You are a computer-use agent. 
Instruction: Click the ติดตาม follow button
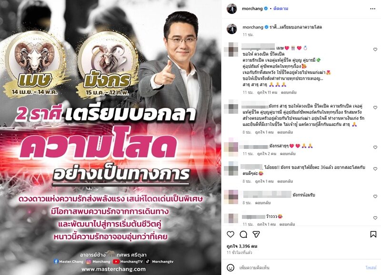(x=281, y=9)
